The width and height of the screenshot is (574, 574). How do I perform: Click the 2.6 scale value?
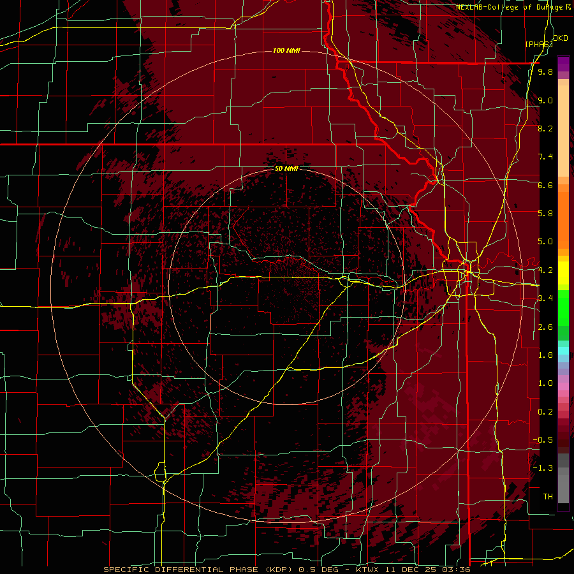[x=545, y=327]
